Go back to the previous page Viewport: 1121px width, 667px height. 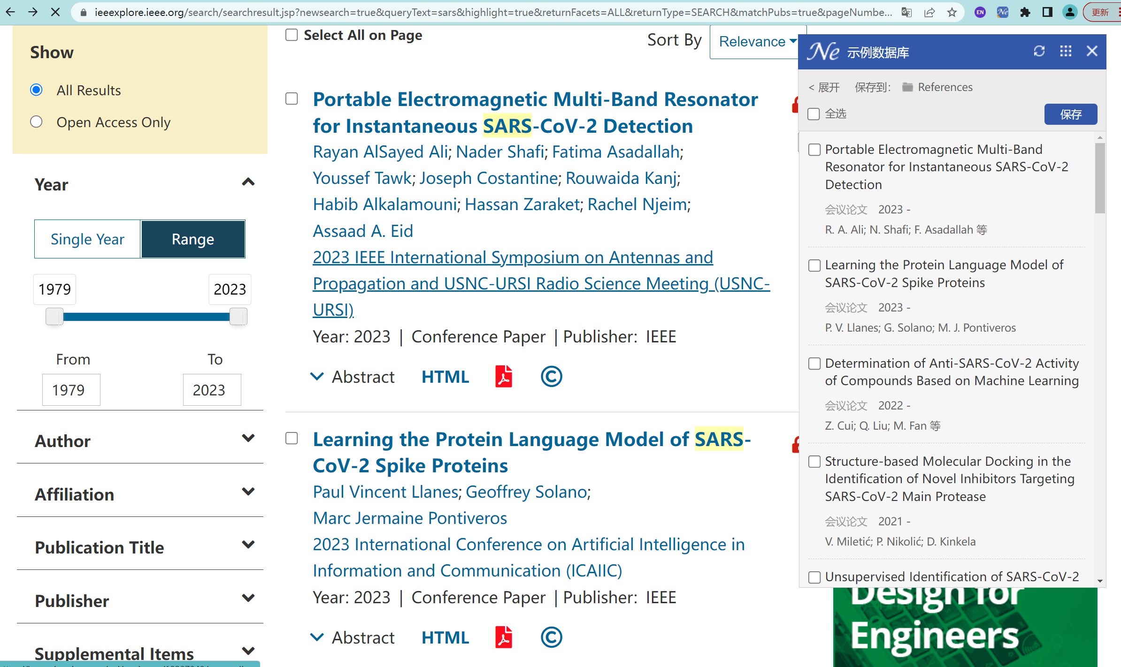[10, 12]
